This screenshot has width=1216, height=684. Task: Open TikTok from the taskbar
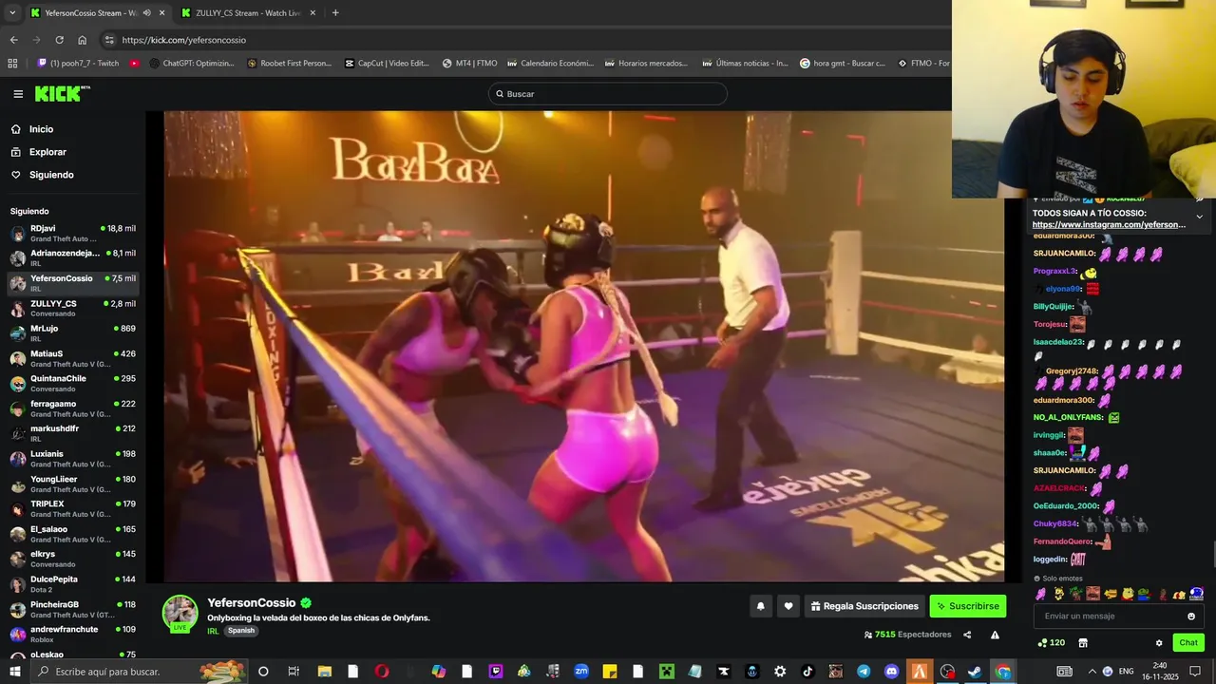coord(808,672)
